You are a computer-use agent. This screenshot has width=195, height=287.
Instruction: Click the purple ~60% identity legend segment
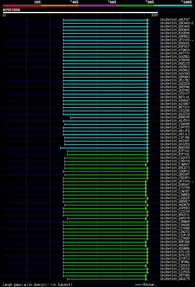point(97,6)
